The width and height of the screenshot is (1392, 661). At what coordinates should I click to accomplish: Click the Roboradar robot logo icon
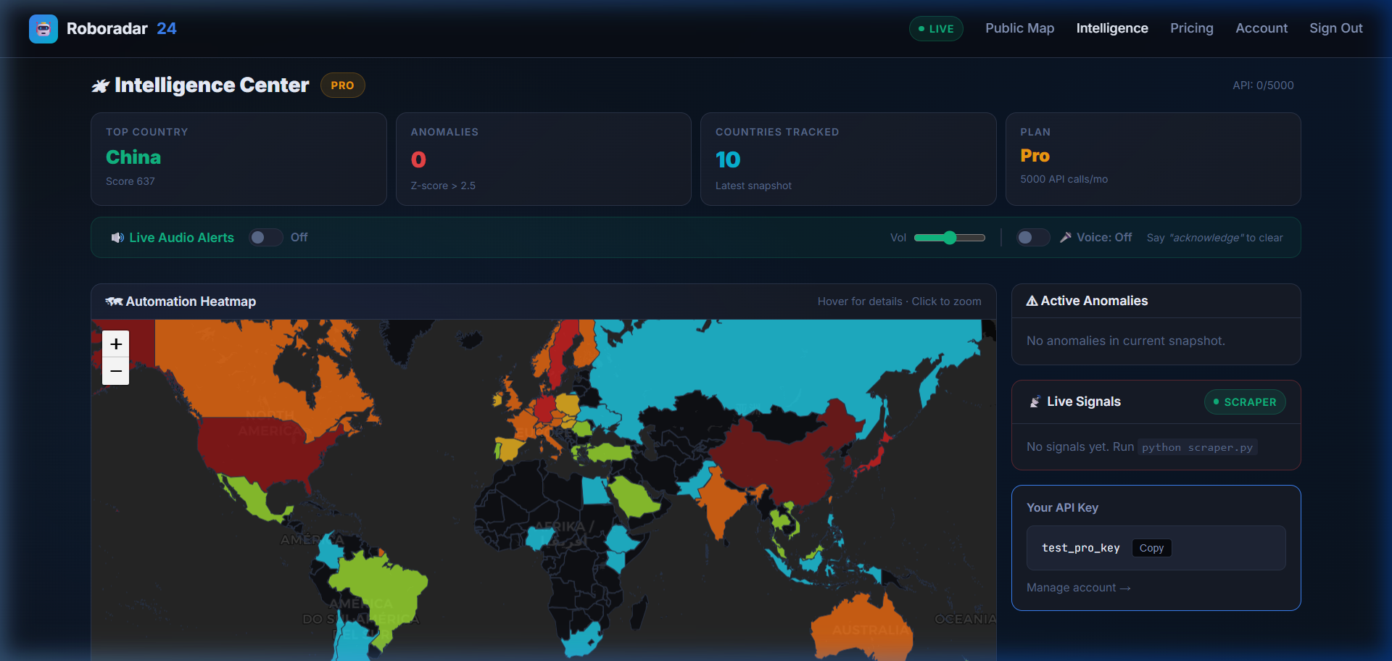tap(43, 28)
